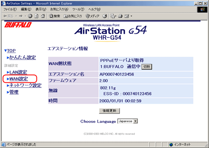The width and height of the screenshot is (209, 148).
Task: Click the メディア media toolbar button
Action: click(92, 16)
